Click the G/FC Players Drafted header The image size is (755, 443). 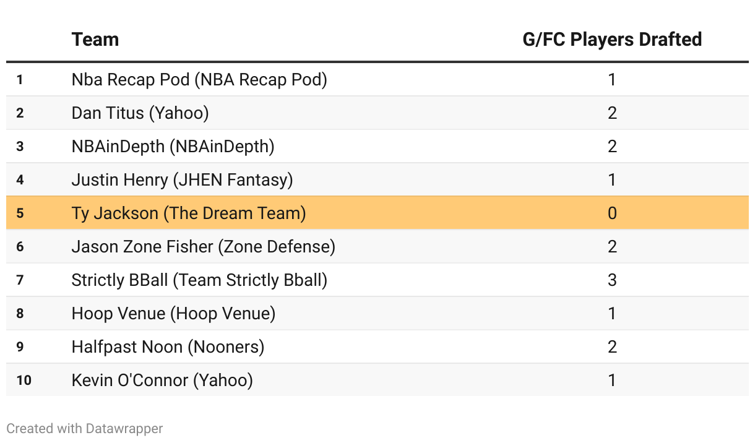pos(611,40)
